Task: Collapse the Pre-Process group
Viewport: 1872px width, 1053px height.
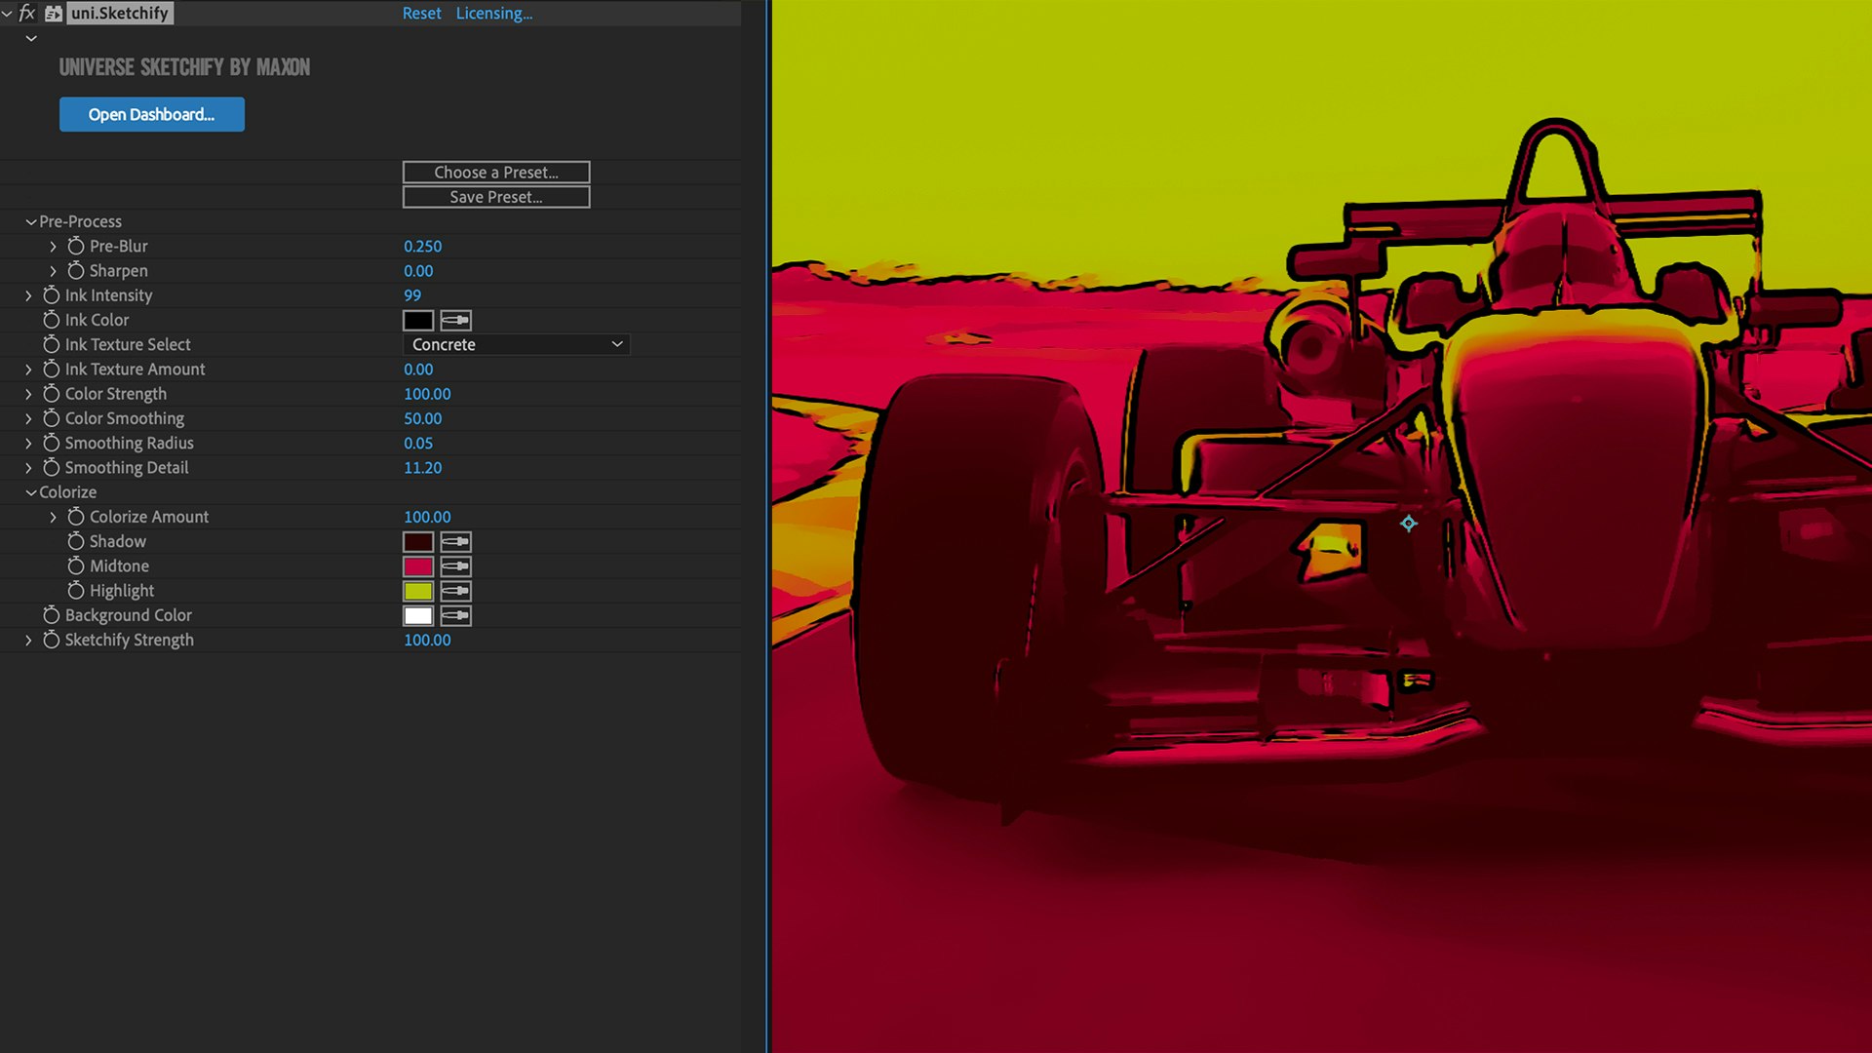Action: click(x=31, y=222)
